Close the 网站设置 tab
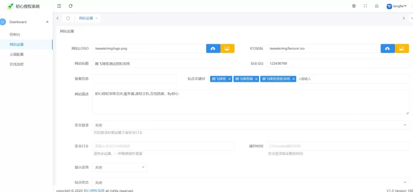The height and width of the screenshot is (192, 413). click(x=97, y=18)
